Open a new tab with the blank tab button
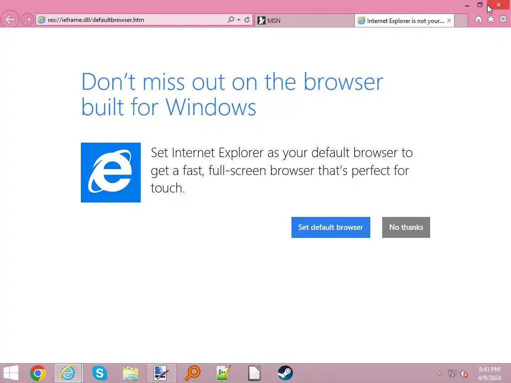This screenshot has width=511, height=383. [461, 20]
